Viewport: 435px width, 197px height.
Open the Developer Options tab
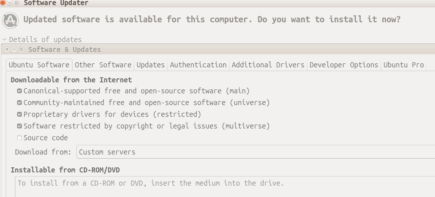[344, 65]
